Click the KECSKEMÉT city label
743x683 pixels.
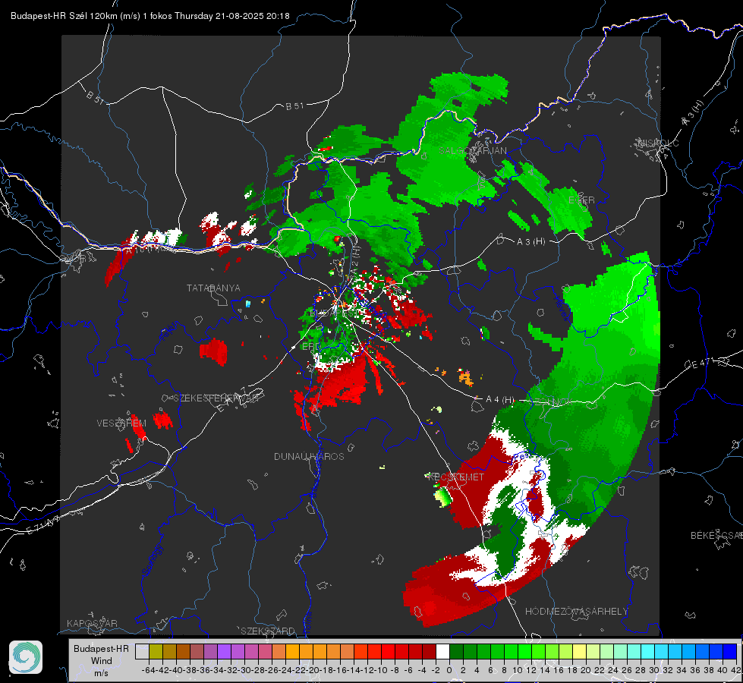point(456,477)
